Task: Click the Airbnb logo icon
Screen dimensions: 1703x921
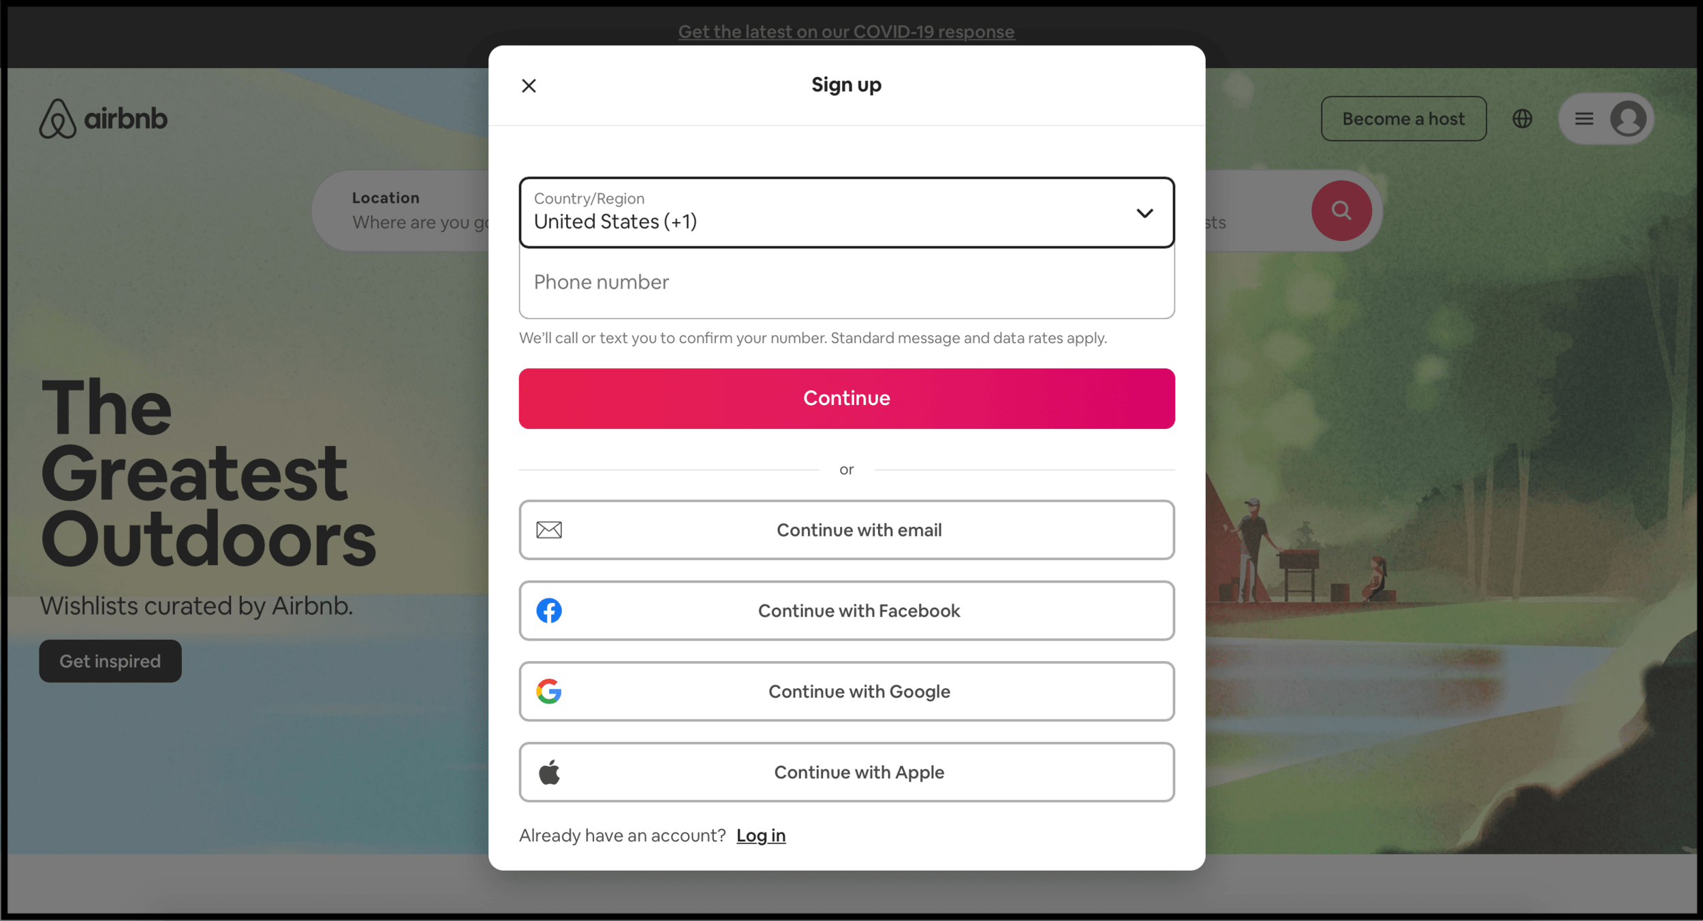Action: click(x=54, y=117)
